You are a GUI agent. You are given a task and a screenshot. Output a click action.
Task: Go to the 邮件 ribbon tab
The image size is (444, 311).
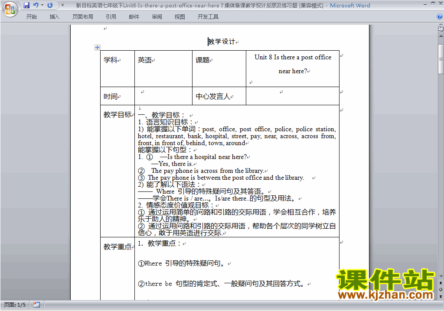tap(134, 17)
